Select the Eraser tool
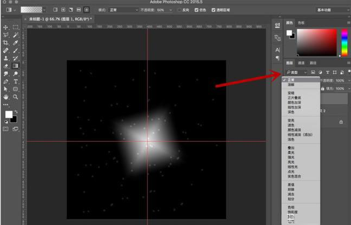The height and width of the screenshot is (225, 351). (x=5, y=66)
